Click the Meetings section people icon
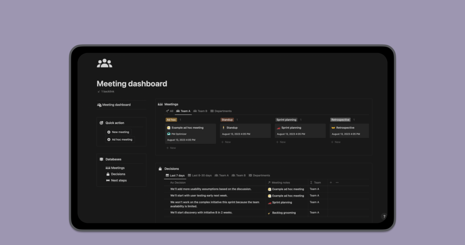Screen dimensions: 465x245 coord(160,104)
